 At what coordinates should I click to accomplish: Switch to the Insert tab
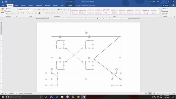[16, 5]
